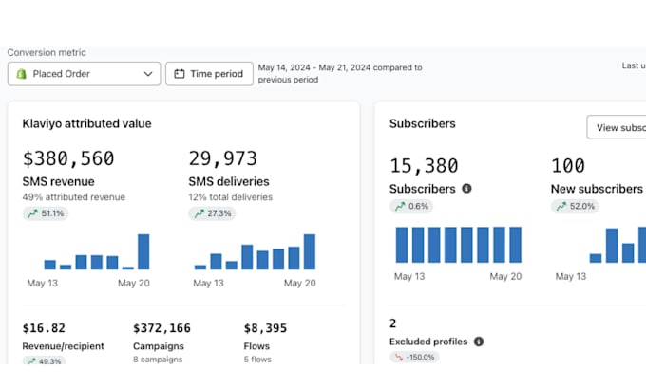Open the Placed Order conversion metric dropdown
This screenshot has height=388, width=646.
(x=84, y=74)
